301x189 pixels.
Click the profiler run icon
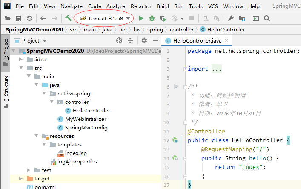[x=175, y=18]
